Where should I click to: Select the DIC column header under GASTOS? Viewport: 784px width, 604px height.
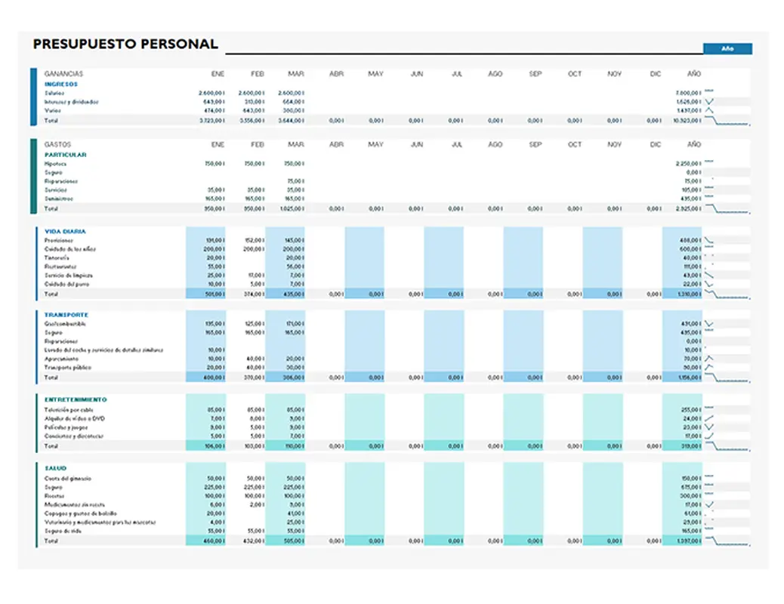[x=655, y=144]
